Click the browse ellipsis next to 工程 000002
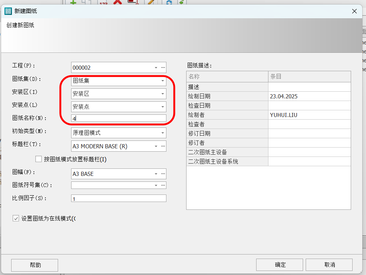 [163, 67]
